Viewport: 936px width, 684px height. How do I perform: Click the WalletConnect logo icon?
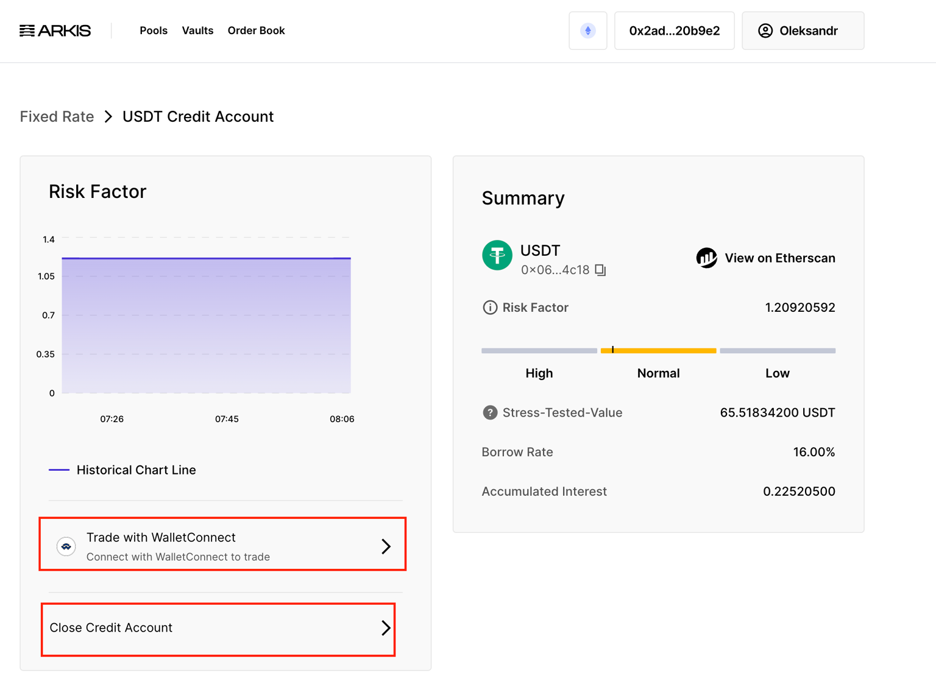pyautogui.click(x=66, y=546)
